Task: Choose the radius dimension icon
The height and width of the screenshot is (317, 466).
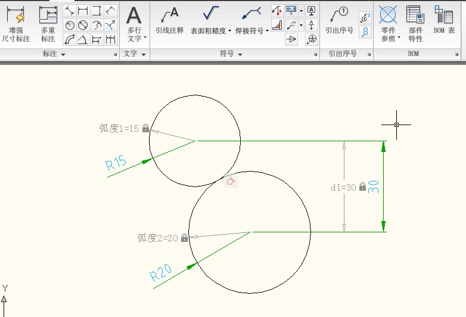Action: tap(70, 25)
